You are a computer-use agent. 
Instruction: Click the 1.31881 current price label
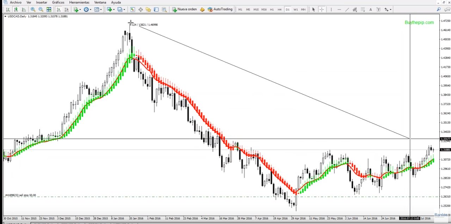coord(446,150)
